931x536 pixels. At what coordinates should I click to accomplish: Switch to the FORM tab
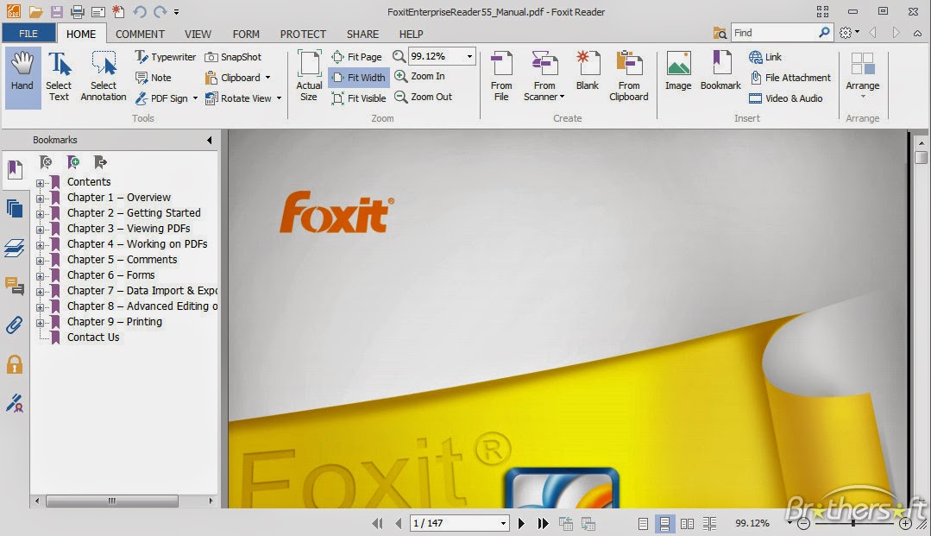[x=246, y=35]
